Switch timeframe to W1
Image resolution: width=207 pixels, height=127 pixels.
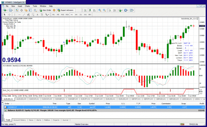coord(85,15)
